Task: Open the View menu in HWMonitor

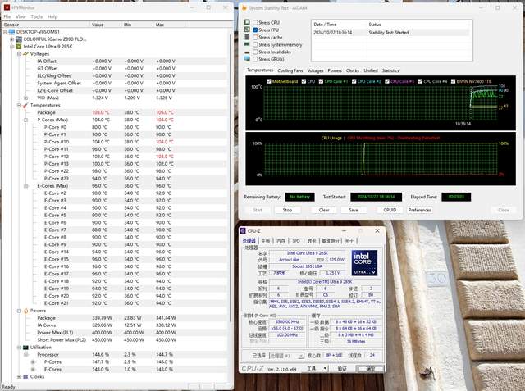Action: 21,16
